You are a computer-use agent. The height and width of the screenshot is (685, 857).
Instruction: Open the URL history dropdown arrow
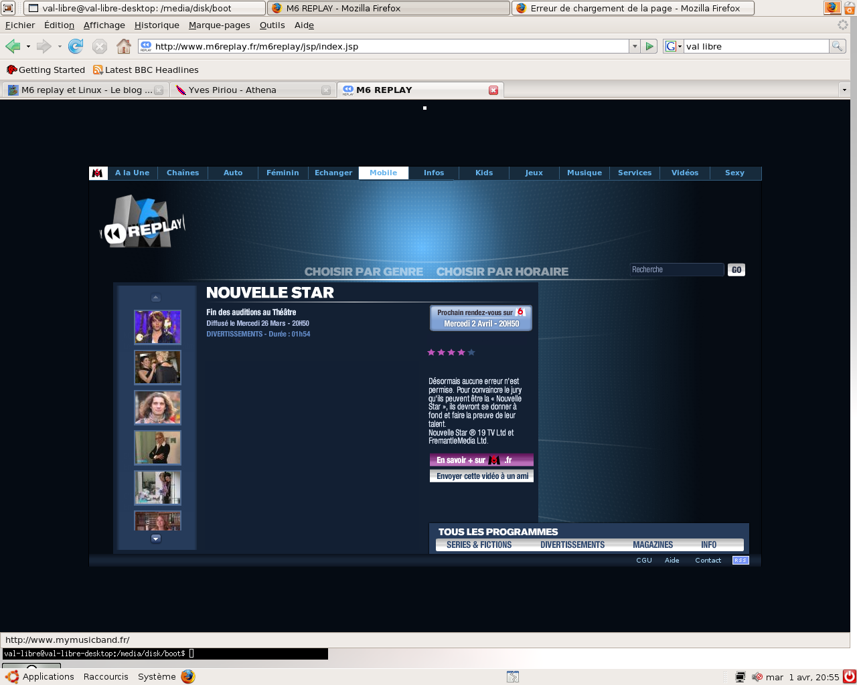coord(635,46)
